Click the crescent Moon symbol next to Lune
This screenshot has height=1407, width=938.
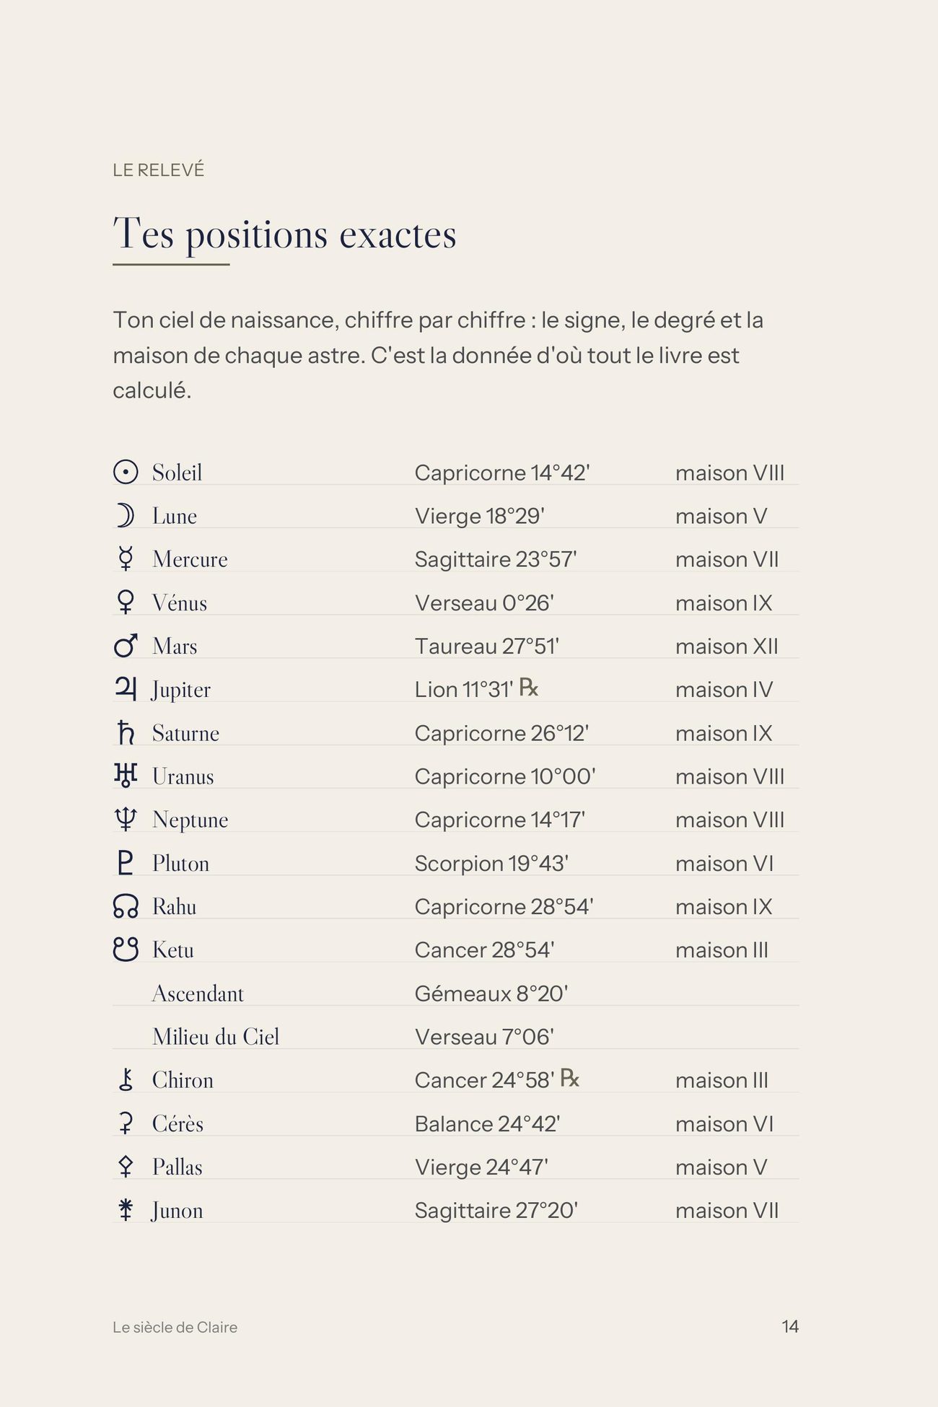tap(126, 515)
